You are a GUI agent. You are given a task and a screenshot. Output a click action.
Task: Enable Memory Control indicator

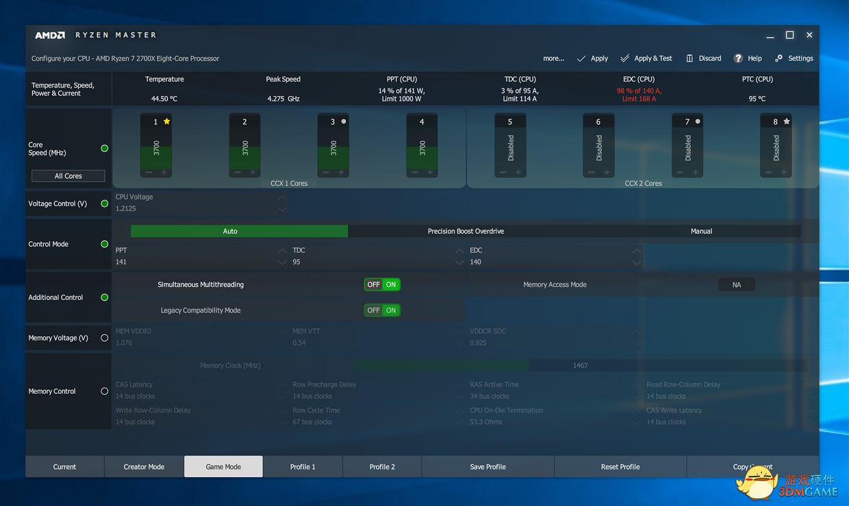(x=105, y=391)
